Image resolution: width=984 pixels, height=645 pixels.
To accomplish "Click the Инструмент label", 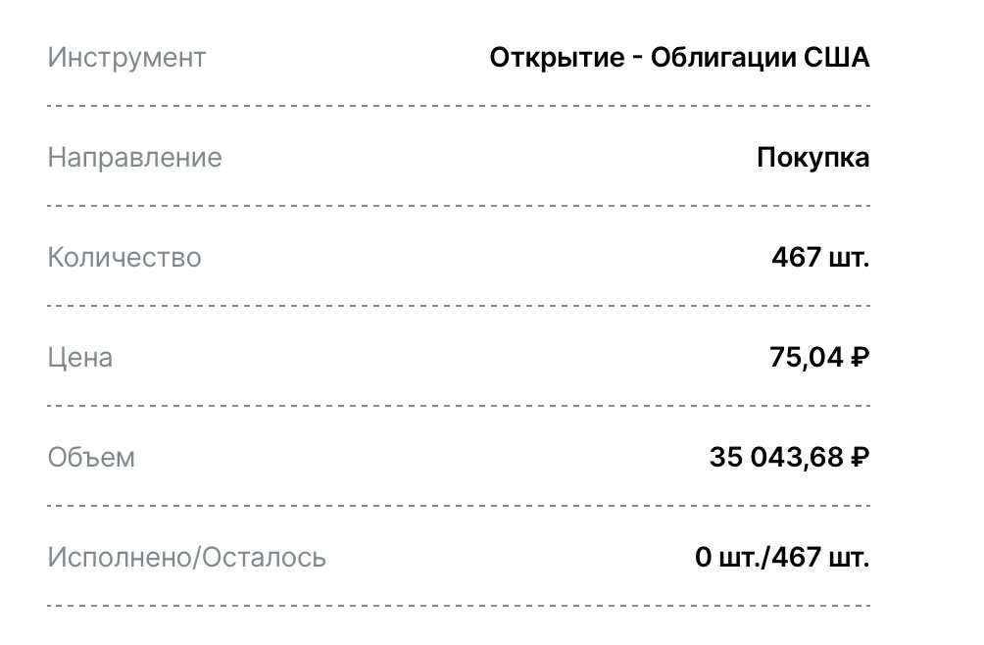I will click(126, 58).
